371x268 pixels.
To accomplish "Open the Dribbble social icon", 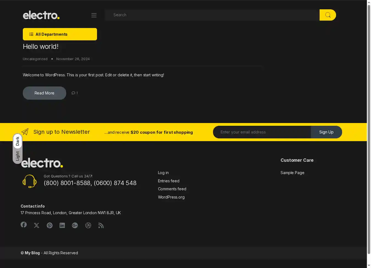I will click(x=88, y=225).
